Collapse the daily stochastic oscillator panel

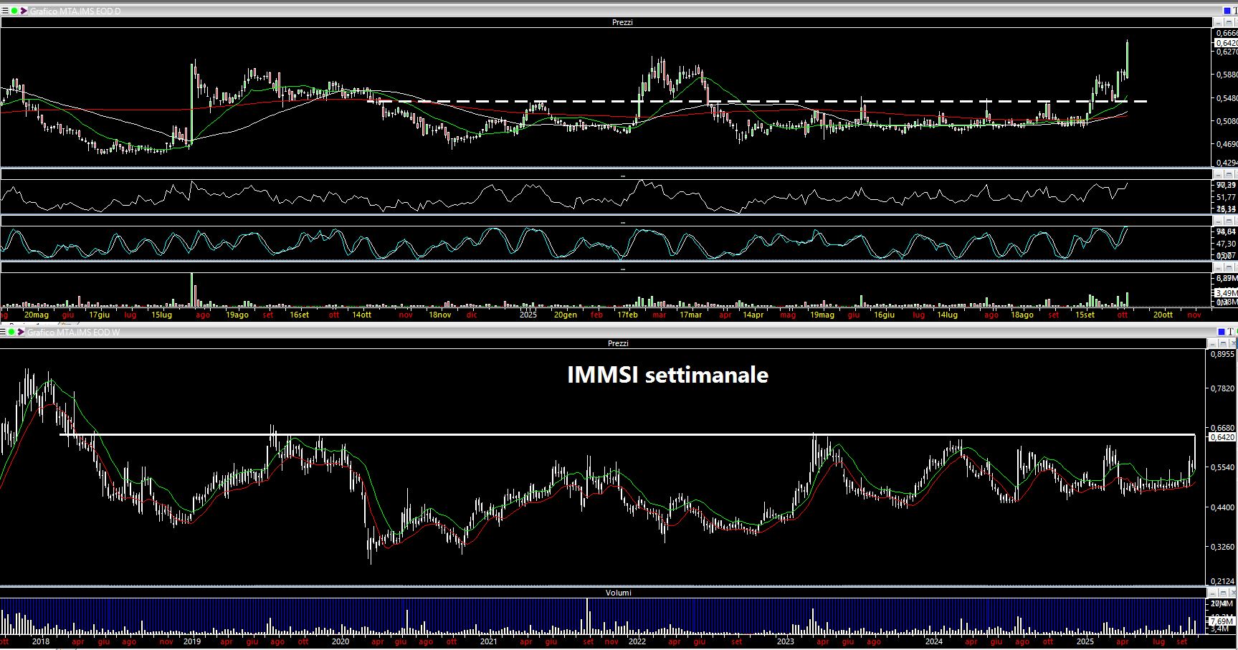click(x=1219, y=221)
